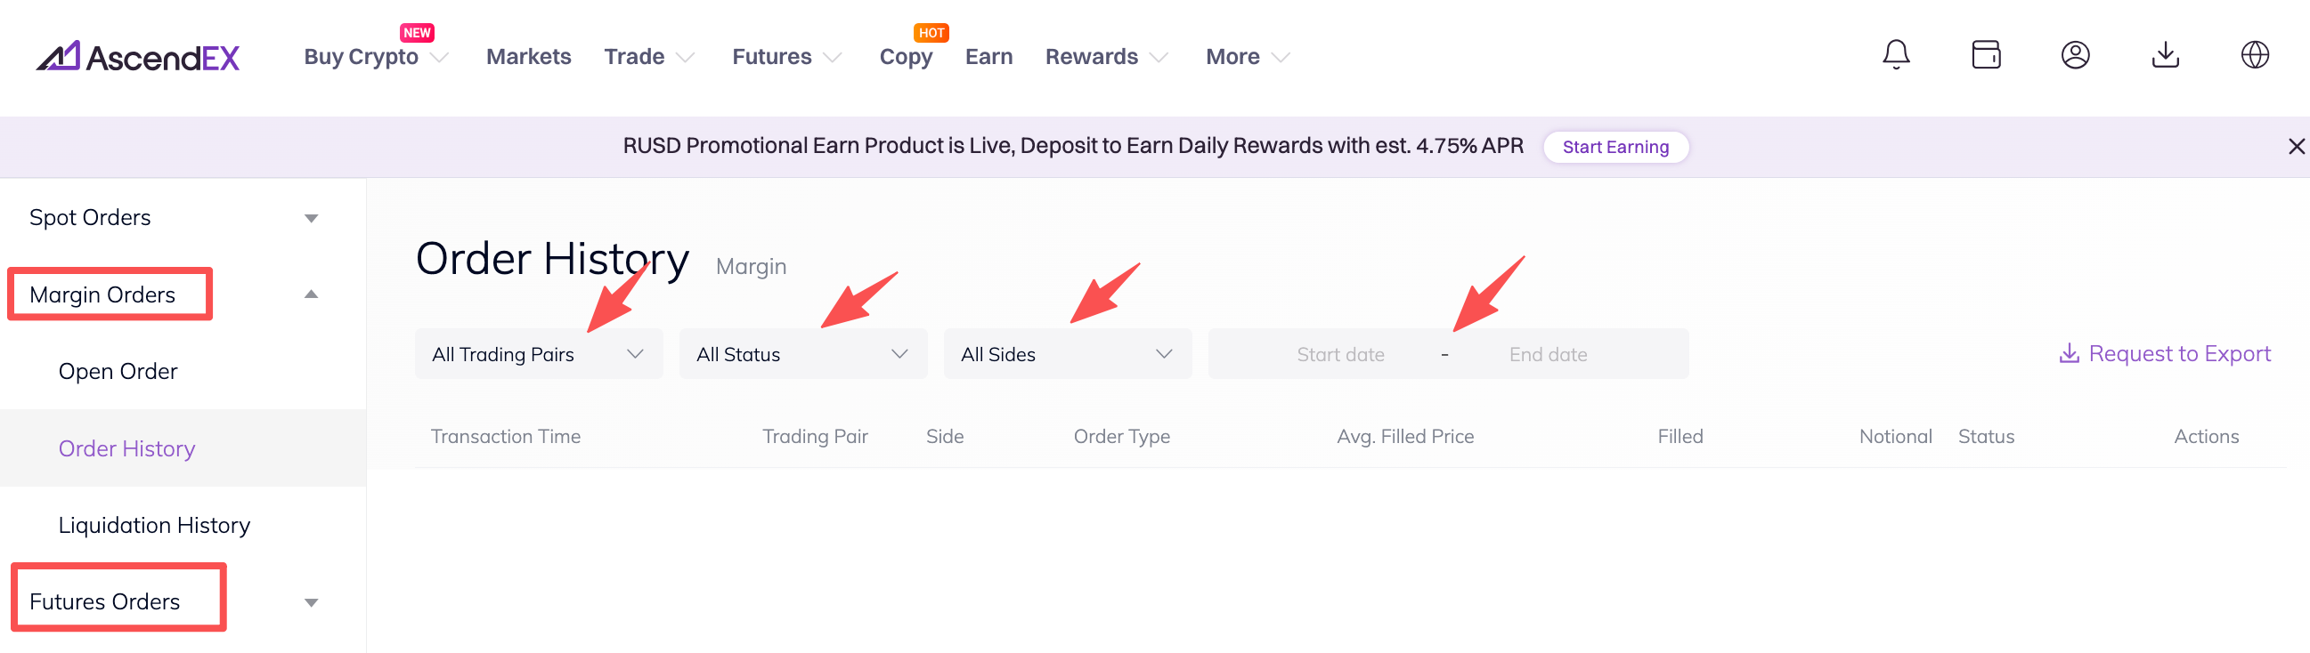Open the All Trading Pairs dropdown
This screenshot has height=653, width=2310.
pos(538,354)
